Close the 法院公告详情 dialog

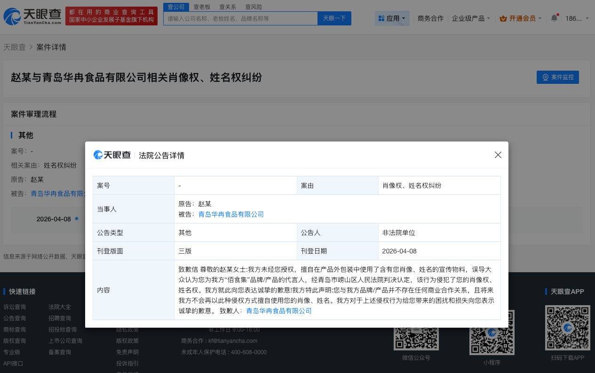[x=498, y=154]
